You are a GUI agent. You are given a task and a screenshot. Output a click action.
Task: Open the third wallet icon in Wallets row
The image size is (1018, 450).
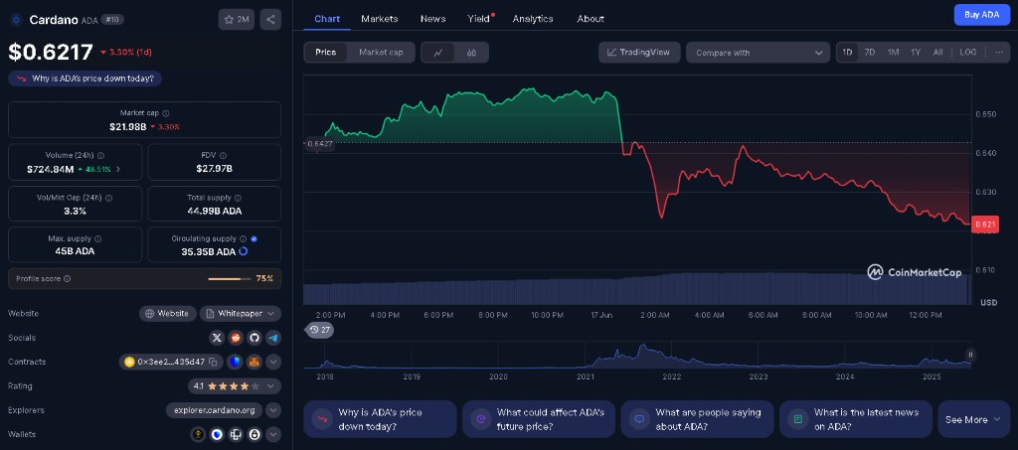(x=236, y=434)
